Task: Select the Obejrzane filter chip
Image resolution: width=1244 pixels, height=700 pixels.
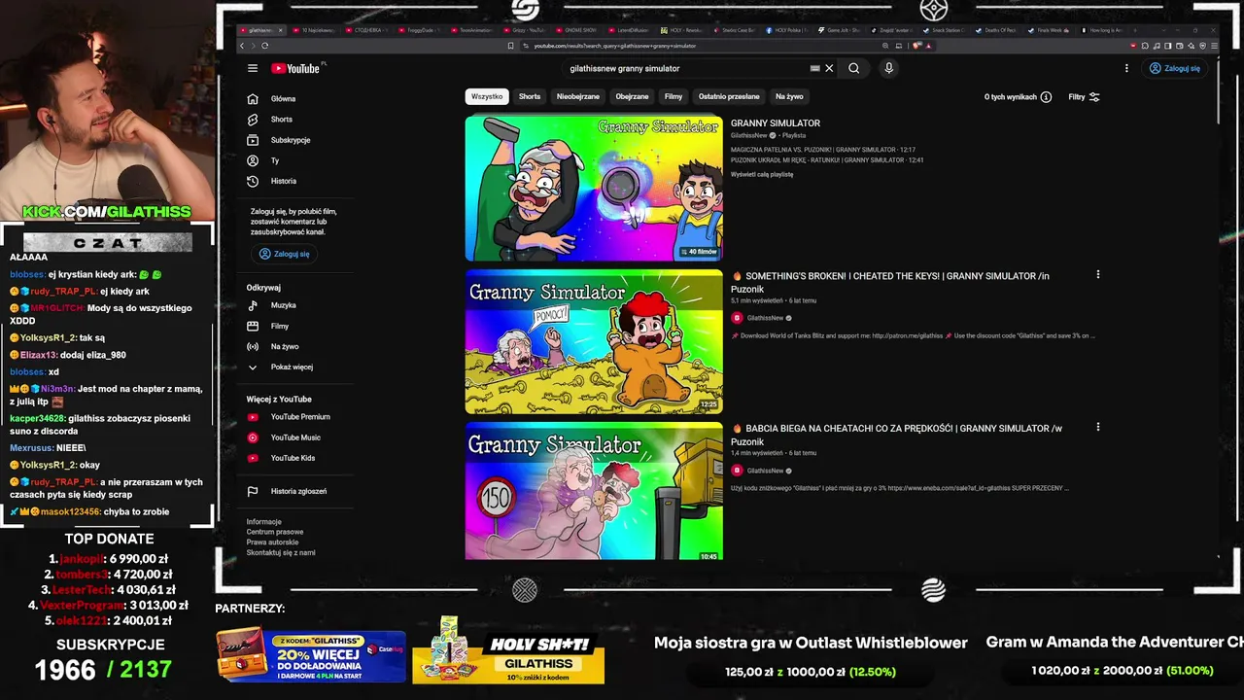Action: (x=632, y=97)
